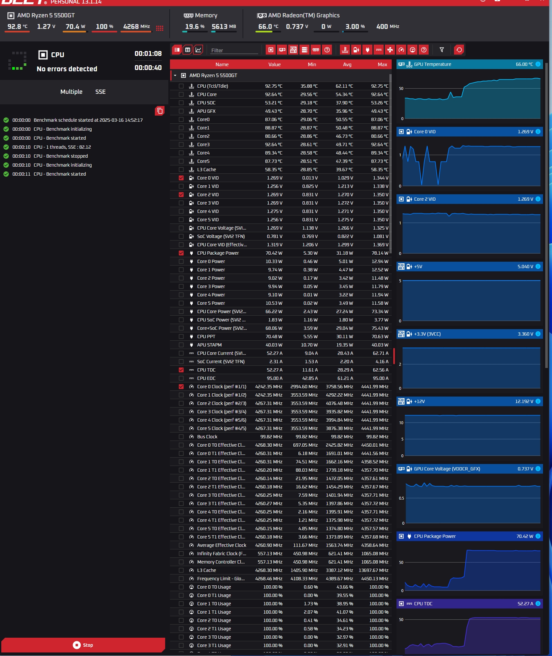Click into the Filter text field
552x656 pixels.
pyautogui.click(x=234, y=50)
